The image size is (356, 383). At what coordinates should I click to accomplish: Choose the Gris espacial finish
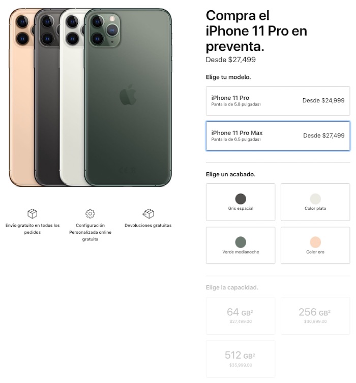pos(241,202)
